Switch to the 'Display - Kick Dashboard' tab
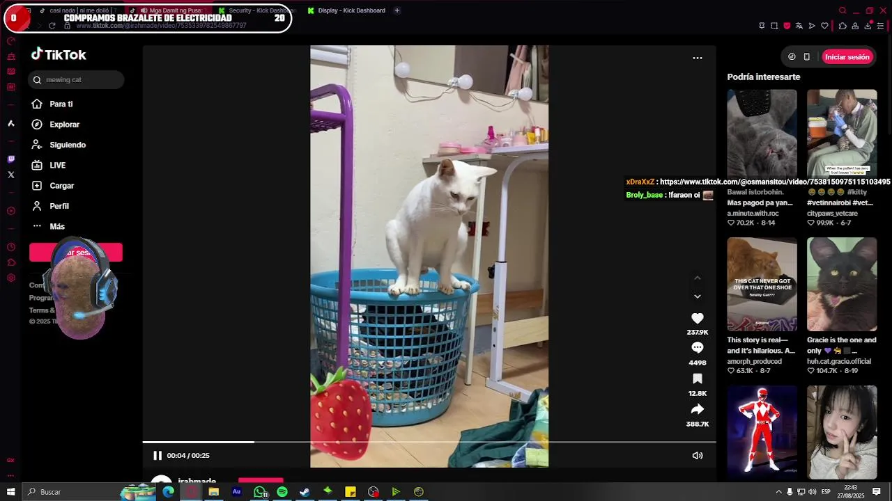This screenshot has height=501, width=892. tap(346, 10)
